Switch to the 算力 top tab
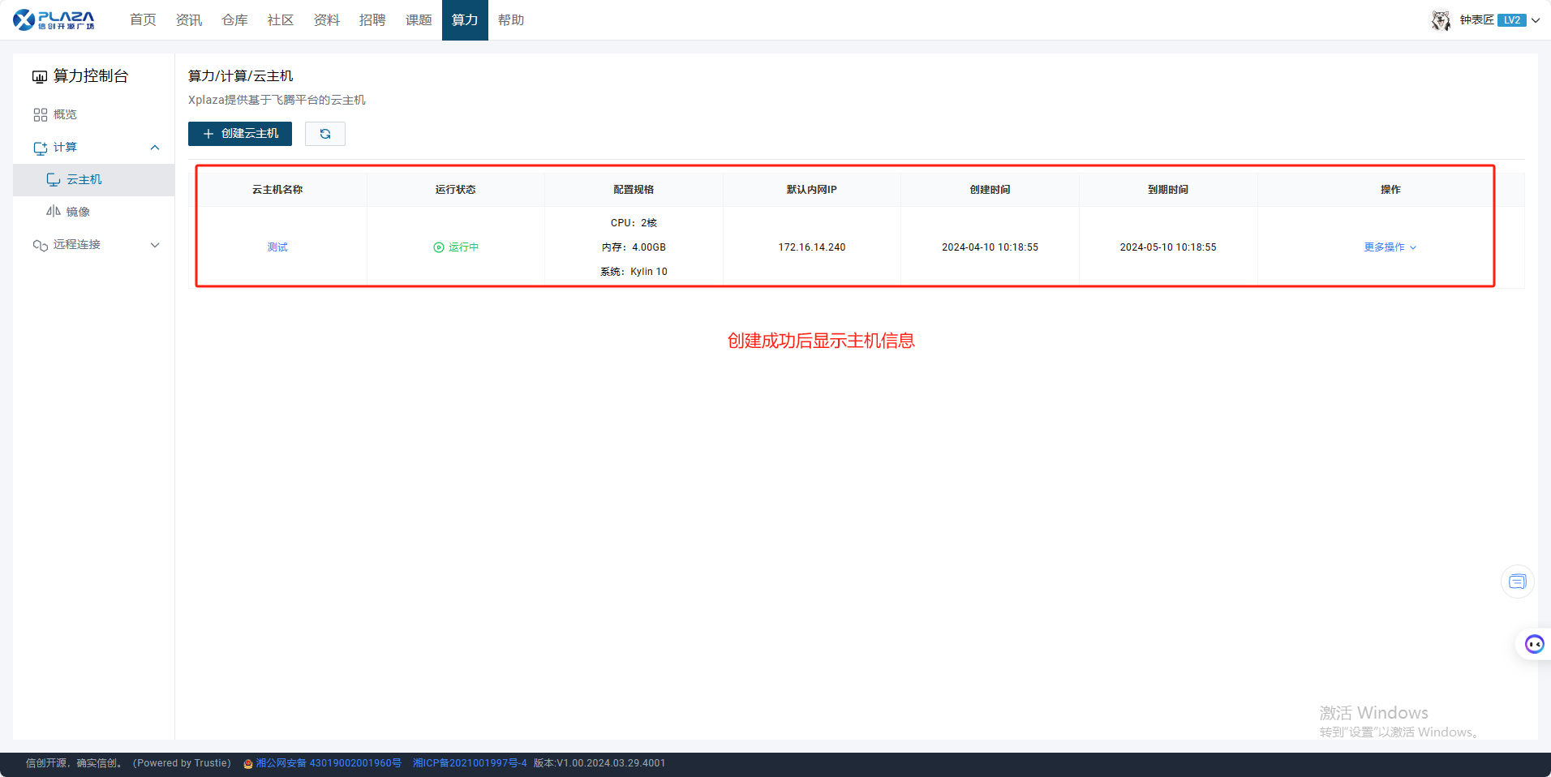This screenshot has height=777, width=1551. pyautogui.click(x=465, y=20)
